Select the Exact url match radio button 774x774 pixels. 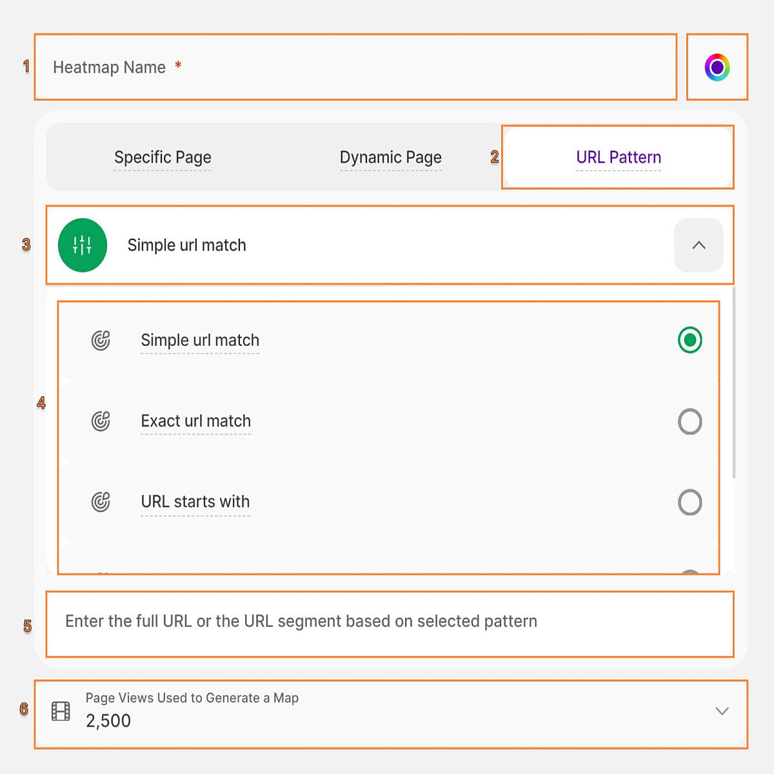coord(690,421)
